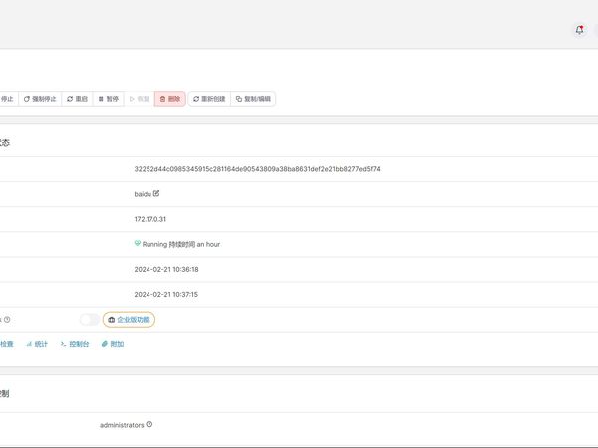
Task: Click 强制停止 (Kill) the container
Action: [x=40, y=99]
